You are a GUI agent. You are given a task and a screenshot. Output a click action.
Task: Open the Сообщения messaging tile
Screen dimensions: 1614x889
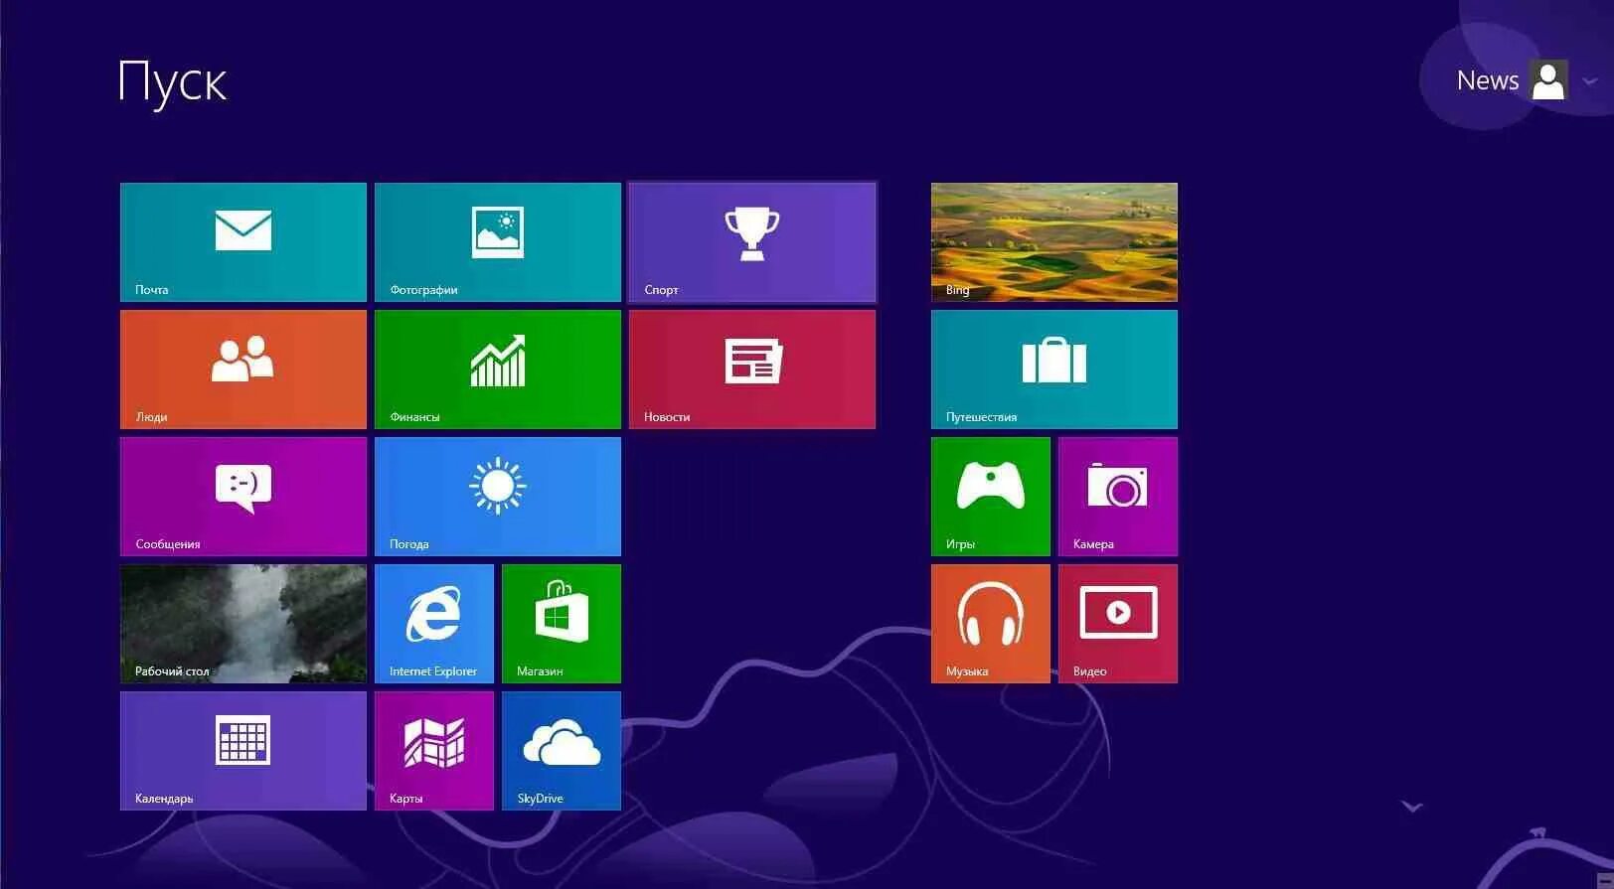pos(243,497)
